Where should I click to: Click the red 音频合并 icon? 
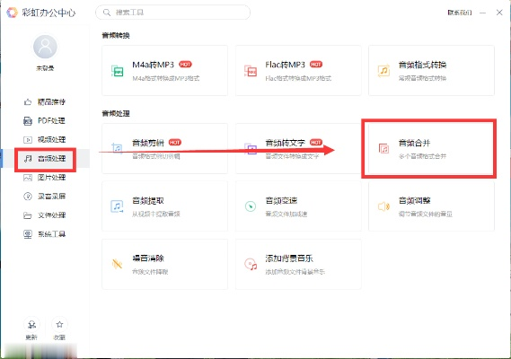point(383,149)
